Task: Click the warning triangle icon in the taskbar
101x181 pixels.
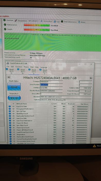Action: click(x=94, y=146)
